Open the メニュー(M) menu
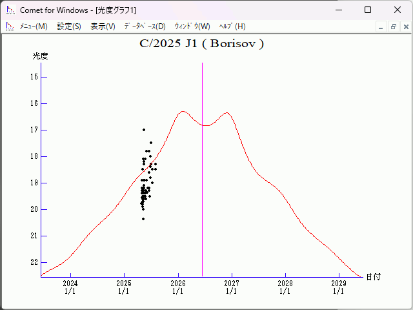 pos(34,26)
